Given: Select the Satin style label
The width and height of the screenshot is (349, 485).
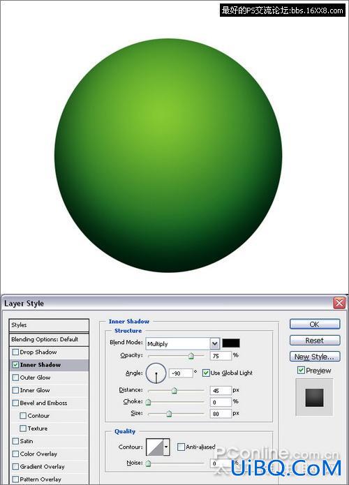Looking at the screenshot, I should tap(27, 441).
